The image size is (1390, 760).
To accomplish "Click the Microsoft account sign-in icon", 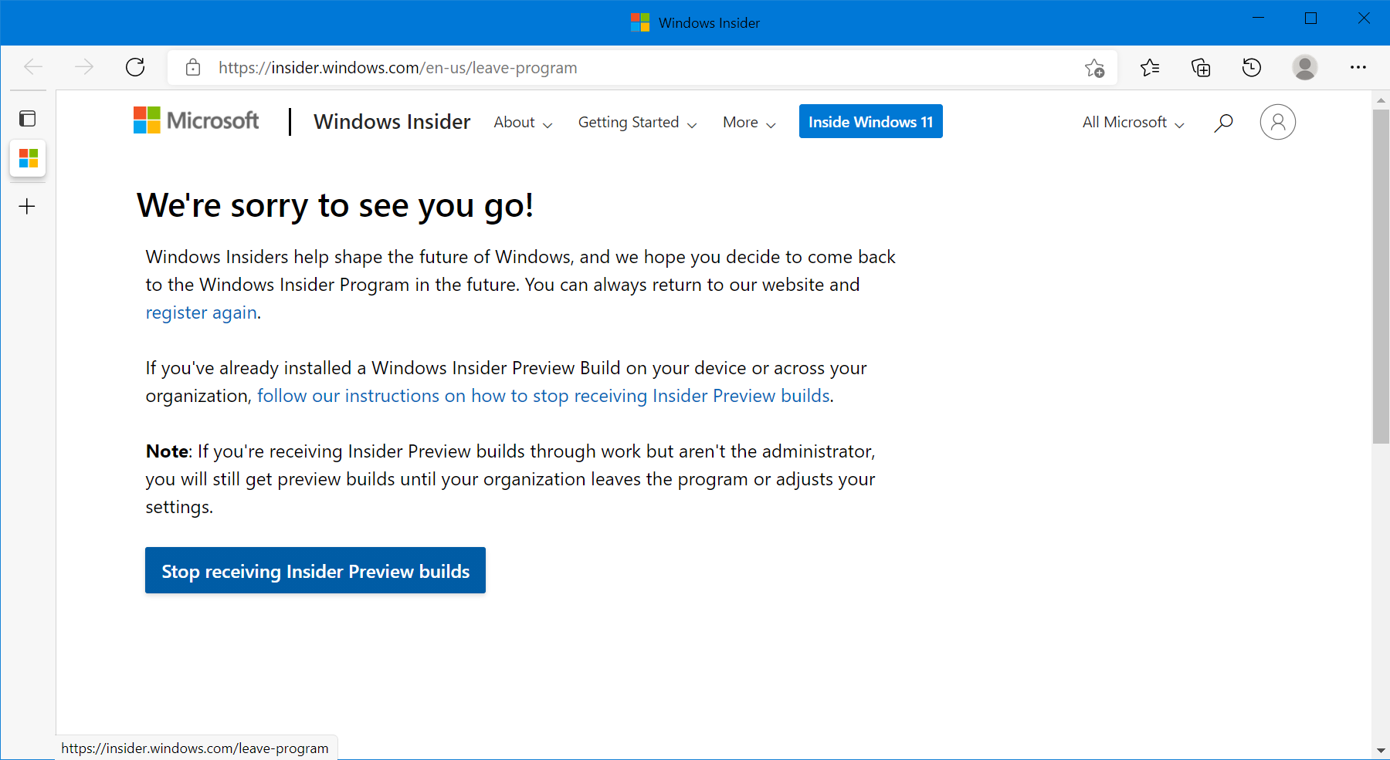I will pyautogui.click(x=1277, y=122).
